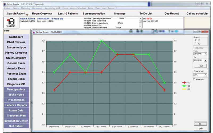Enable the More Info checkbox
Image resolution: width=213 pixels, height=133 pixels.
point(194,79)
